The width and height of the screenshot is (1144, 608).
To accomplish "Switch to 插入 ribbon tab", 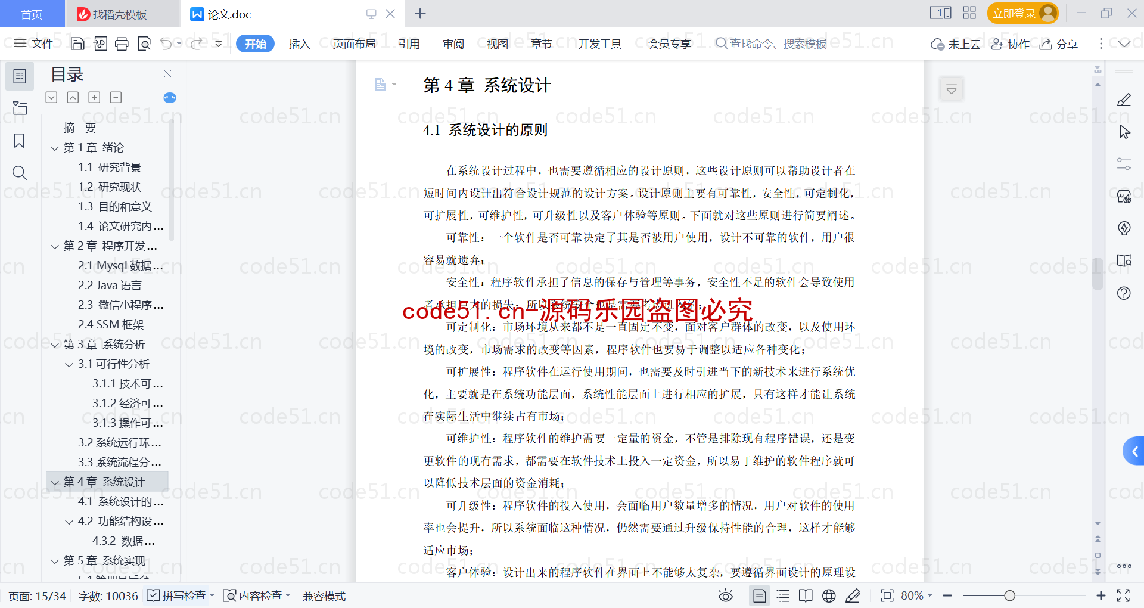I will coord(299,44).
